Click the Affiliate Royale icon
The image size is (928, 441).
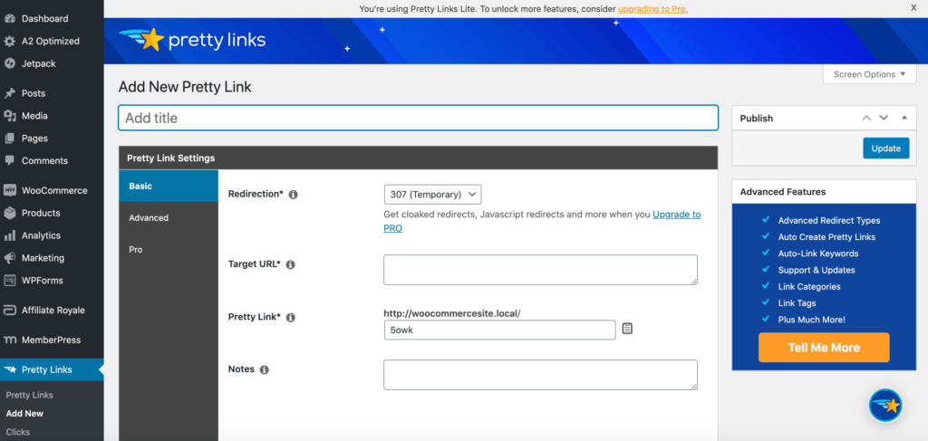(9, 310)
